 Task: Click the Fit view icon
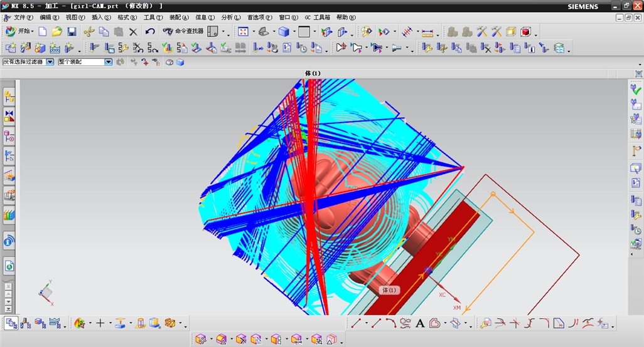[243, 31]
